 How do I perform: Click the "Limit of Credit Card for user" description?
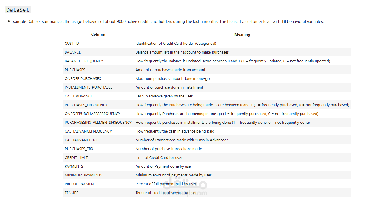(159, 158)
